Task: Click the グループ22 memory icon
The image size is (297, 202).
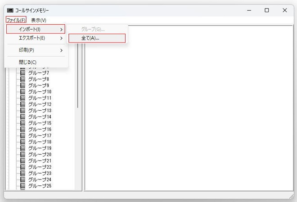Action: pyautogui.click(x=23, y=167)
